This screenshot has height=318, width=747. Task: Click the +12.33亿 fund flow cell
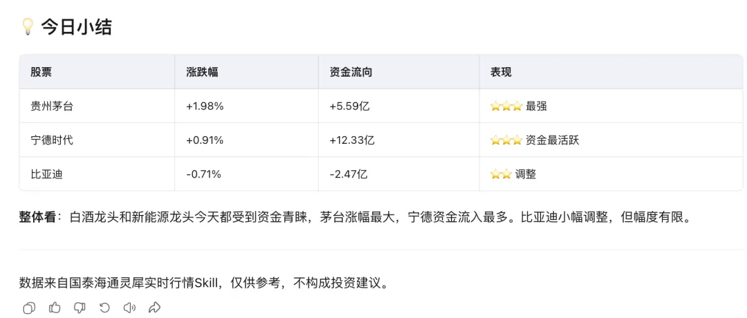click(x=352, y=140)
